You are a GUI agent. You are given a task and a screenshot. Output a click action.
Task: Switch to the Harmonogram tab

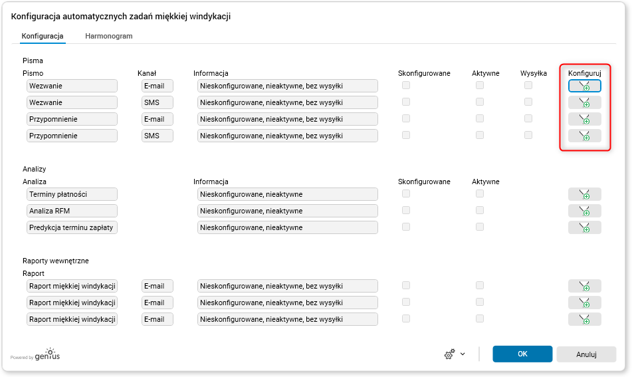[x=109, y=36]
